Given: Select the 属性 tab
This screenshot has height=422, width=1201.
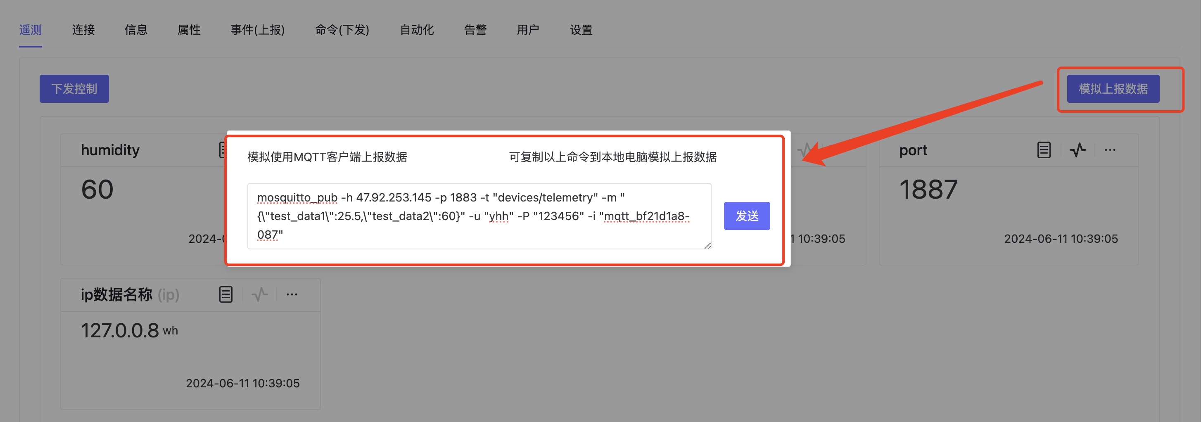Looking at the screenshot, I should click(x=189, y=30).
